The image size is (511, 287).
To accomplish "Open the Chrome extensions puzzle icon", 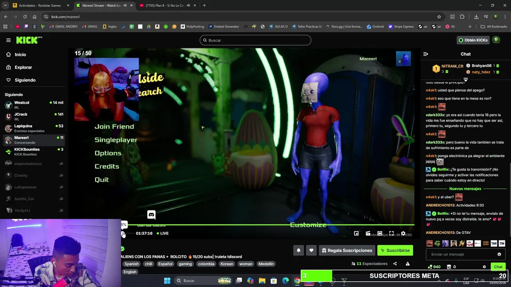I will click(462, 17).
